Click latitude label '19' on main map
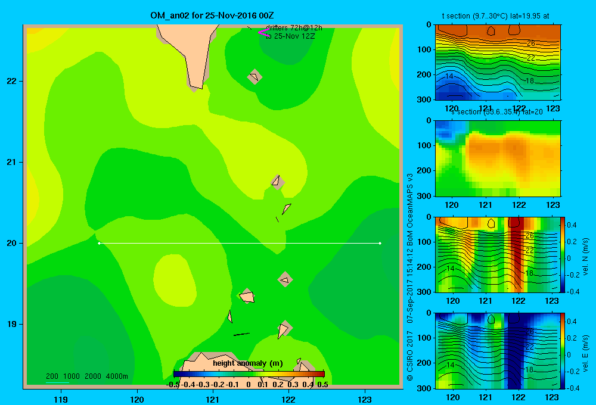The height and width of the screenshot is (405, 596). tap(12, 324)
